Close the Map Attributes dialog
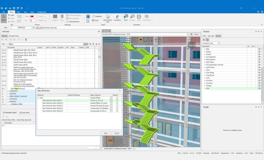The height and width of the screenshot is (160, 264). point(120,91)
